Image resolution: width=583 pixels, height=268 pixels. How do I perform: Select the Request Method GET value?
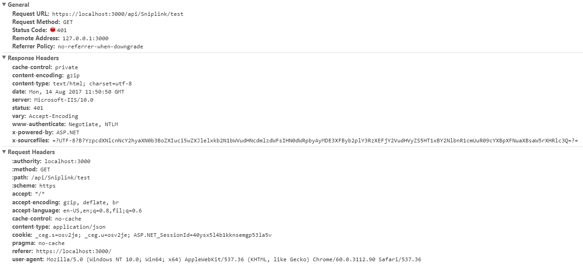click(68, 22)
